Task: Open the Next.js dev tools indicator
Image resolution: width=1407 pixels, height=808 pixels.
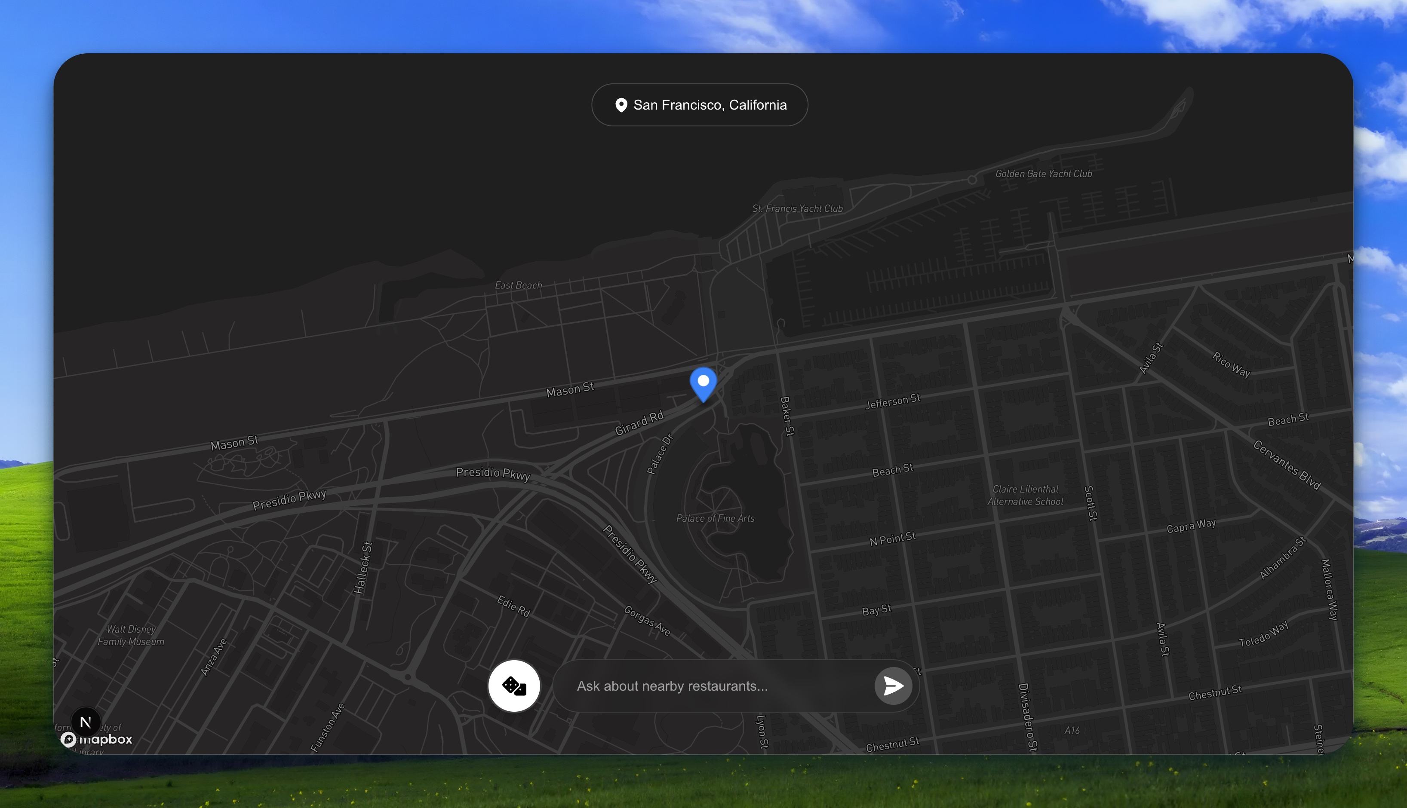Action: pyautogui.click(x=86, y=722)
